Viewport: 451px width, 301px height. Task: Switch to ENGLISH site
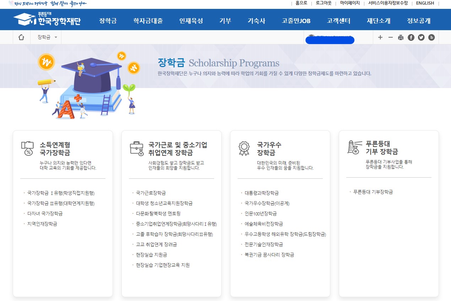pyautogui.click(x=425, y=3)
